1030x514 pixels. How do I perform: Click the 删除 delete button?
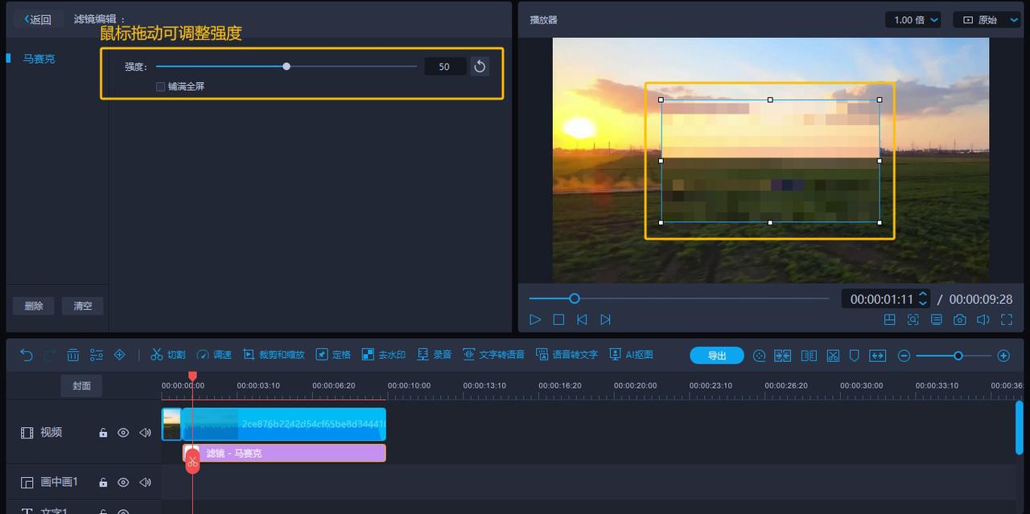tap(34, 306)
